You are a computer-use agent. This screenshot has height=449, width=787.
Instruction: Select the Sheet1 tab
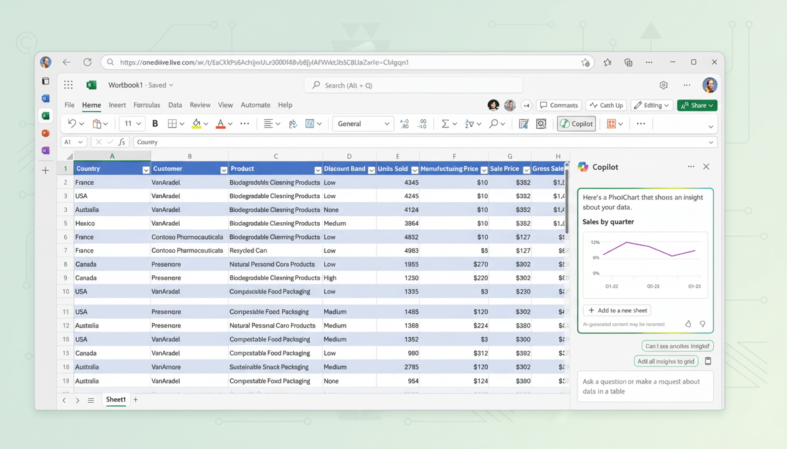tap(115, 400)
